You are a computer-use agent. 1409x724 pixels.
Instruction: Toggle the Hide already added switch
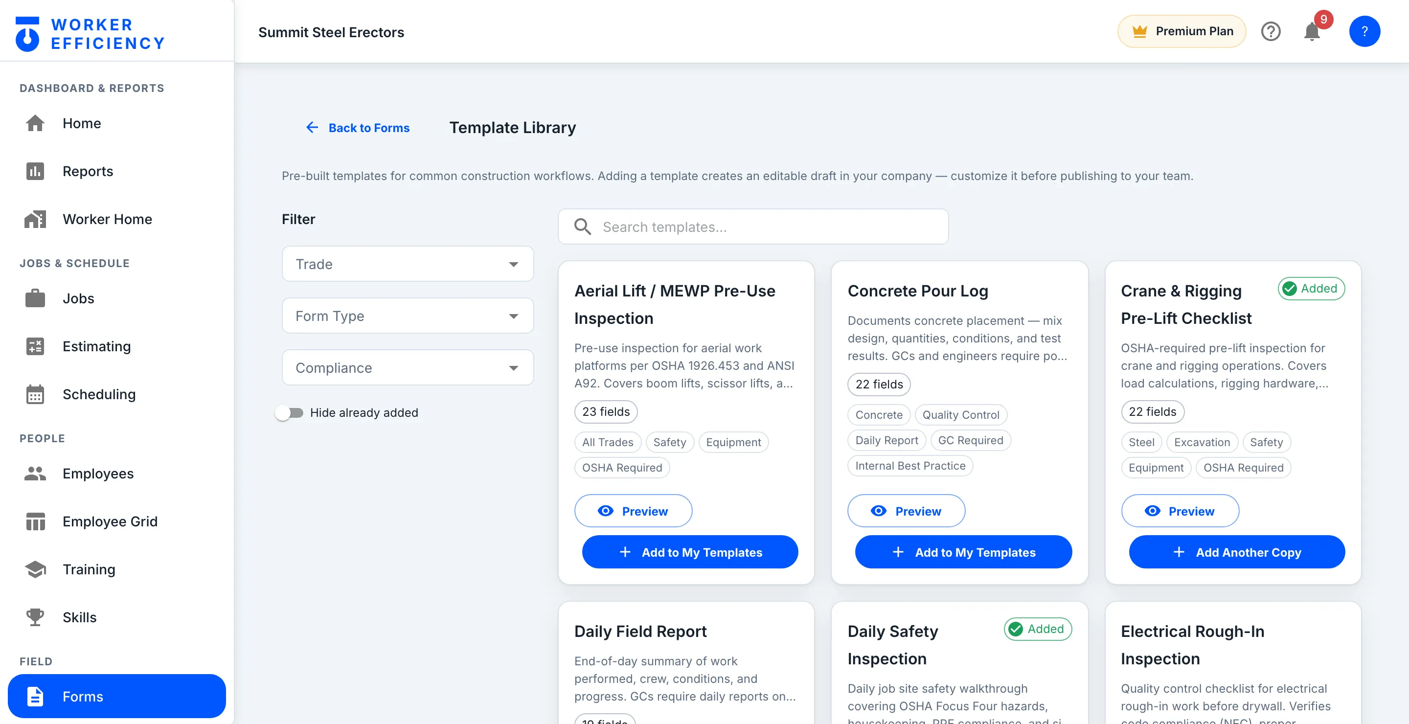(289, 413)
